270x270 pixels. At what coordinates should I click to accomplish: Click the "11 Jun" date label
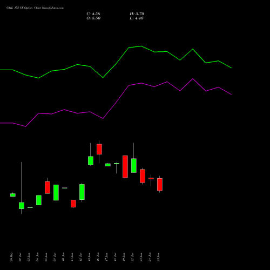[x=72, y=257]
